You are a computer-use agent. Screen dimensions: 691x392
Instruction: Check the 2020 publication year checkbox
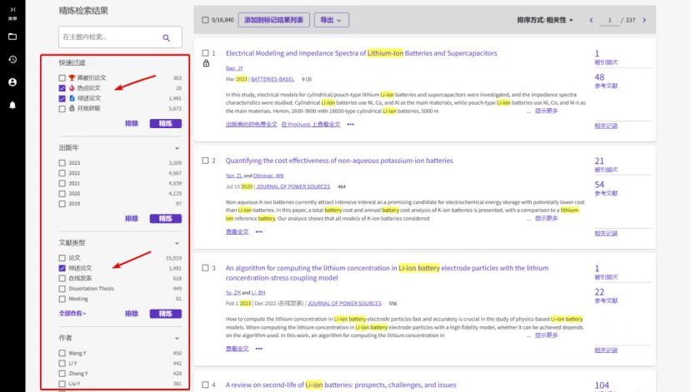63,194
